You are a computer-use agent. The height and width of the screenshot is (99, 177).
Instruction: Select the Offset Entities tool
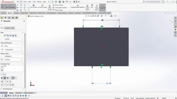coord(50,8)
